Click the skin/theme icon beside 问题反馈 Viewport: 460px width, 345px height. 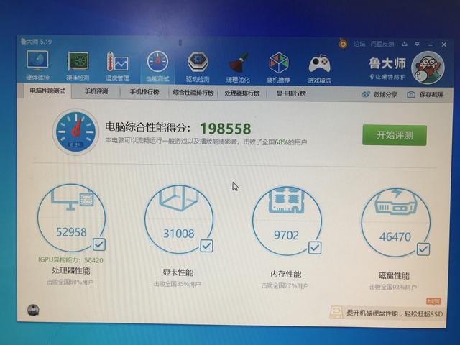click(x=405, y=44)
